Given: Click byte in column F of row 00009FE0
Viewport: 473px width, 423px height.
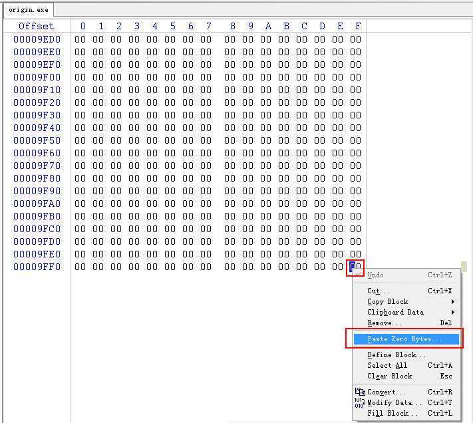Looking at the screenshot, I should tap(356, 254).
